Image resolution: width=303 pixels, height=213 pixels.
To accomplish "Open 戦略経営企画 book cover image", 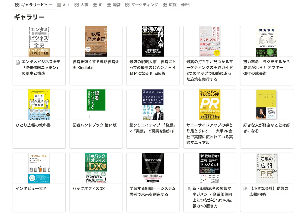I will [x=96, y=41].
